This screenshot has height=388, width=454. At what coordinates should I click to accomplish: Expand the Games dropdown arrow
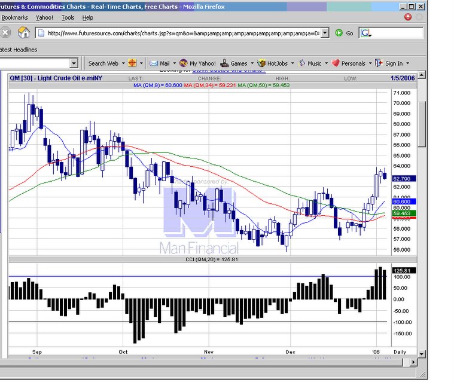(252, 63)
